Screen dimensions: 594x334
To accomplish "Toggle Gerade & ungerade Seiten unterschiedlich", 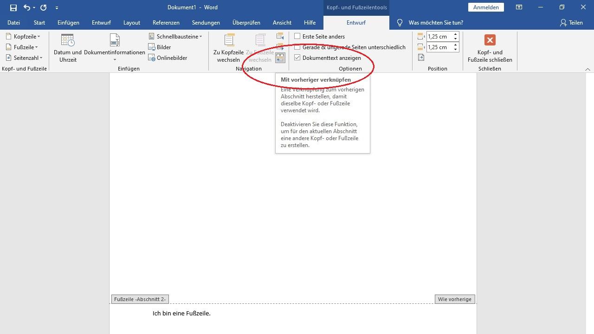I will click(x=297, y=47).
